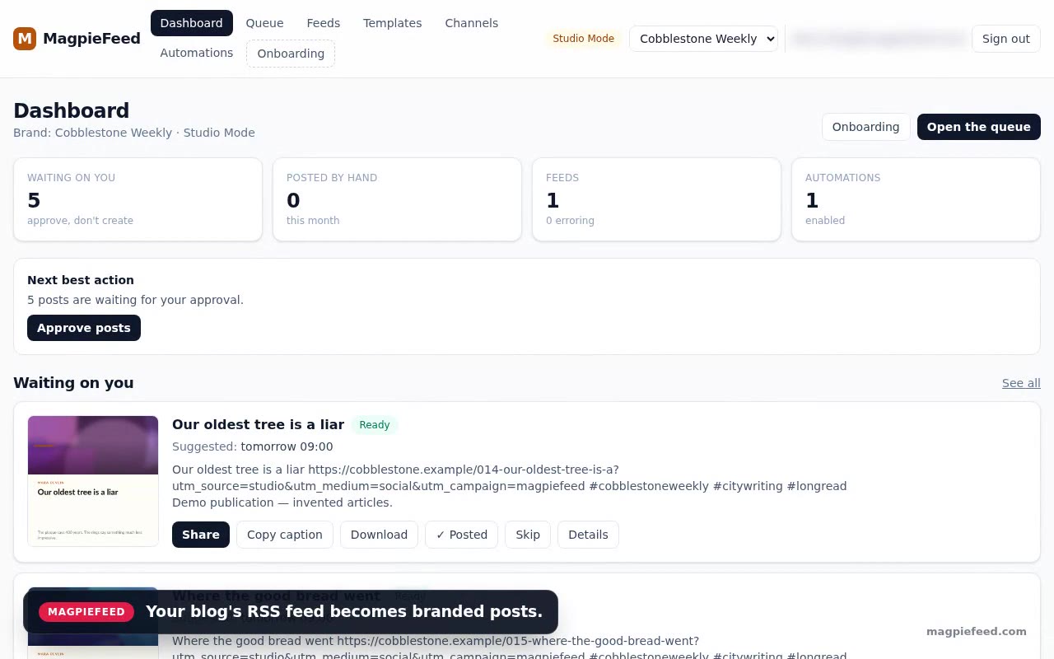Viewport: 1054px width, 659px height.
Task: Expand the Cobblestone Weekly brand dropdown
Action: [704, 39]
